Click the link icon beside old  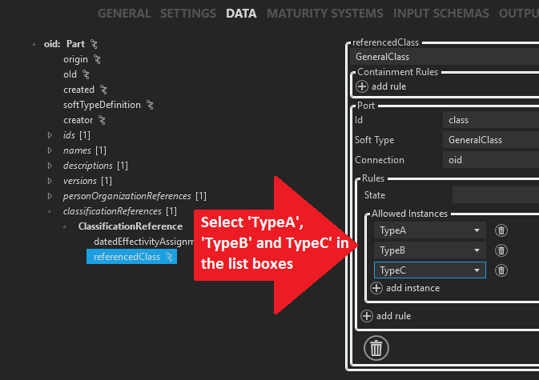pos(86,74)
